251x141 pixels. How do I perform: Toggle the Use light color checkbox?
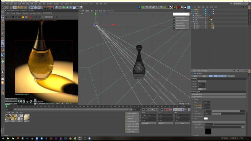[x=204, y=116]
